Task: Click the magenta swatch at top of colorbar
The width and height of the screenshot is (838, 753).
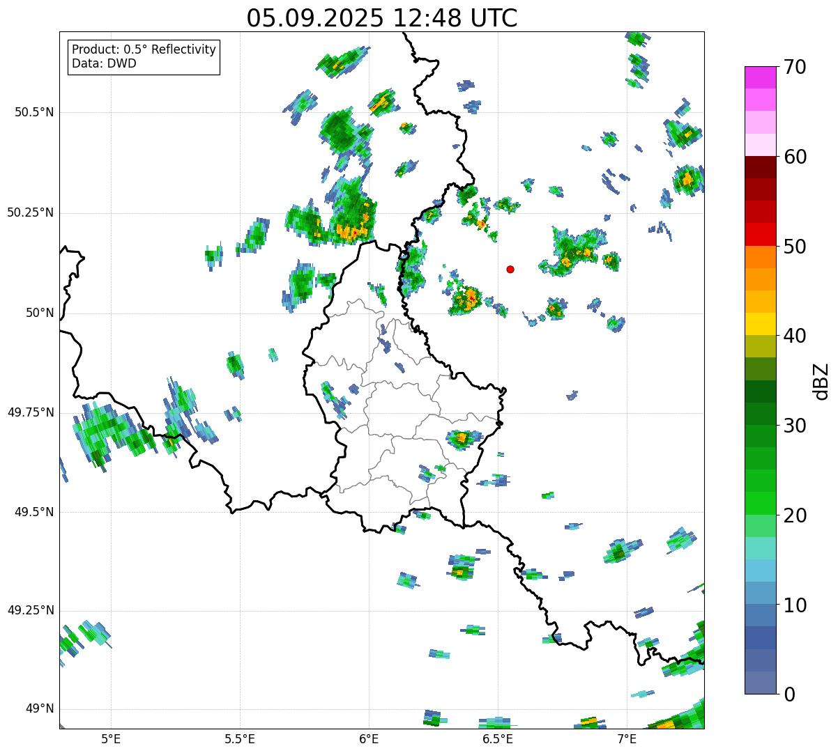Action: pos(760,77)
